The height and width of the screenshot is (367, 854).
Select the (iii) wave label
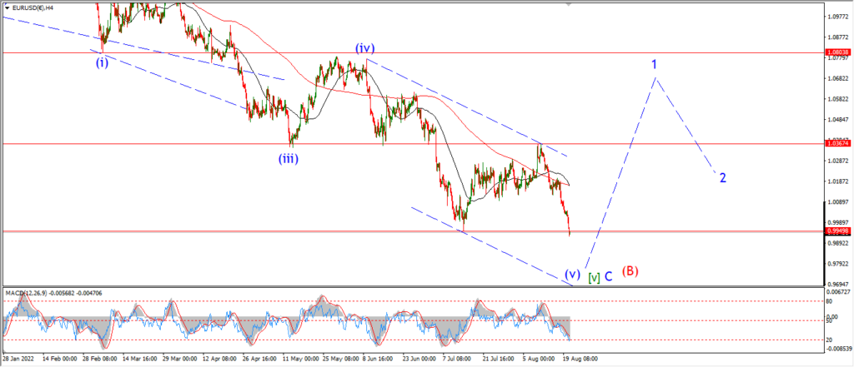coord(289,159)
